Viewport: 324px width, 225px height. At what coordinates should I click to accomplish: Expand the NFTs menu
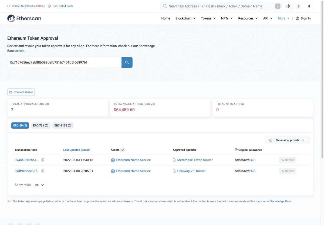click(227, 18)
